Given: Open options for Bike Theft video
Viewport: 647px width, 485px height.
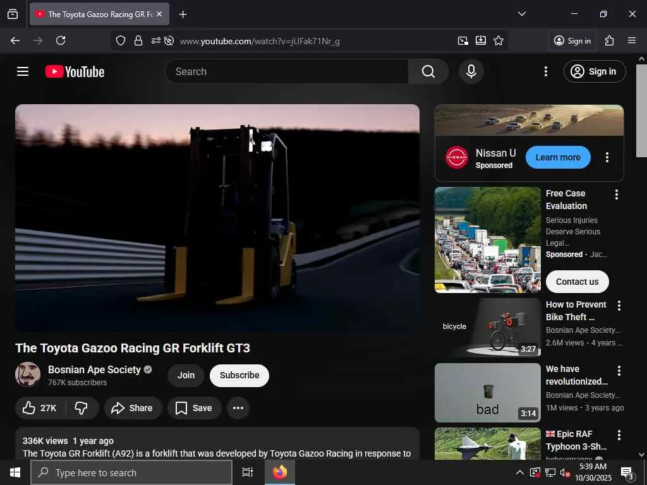Looking at the screenshot, I should click(619, 306).
